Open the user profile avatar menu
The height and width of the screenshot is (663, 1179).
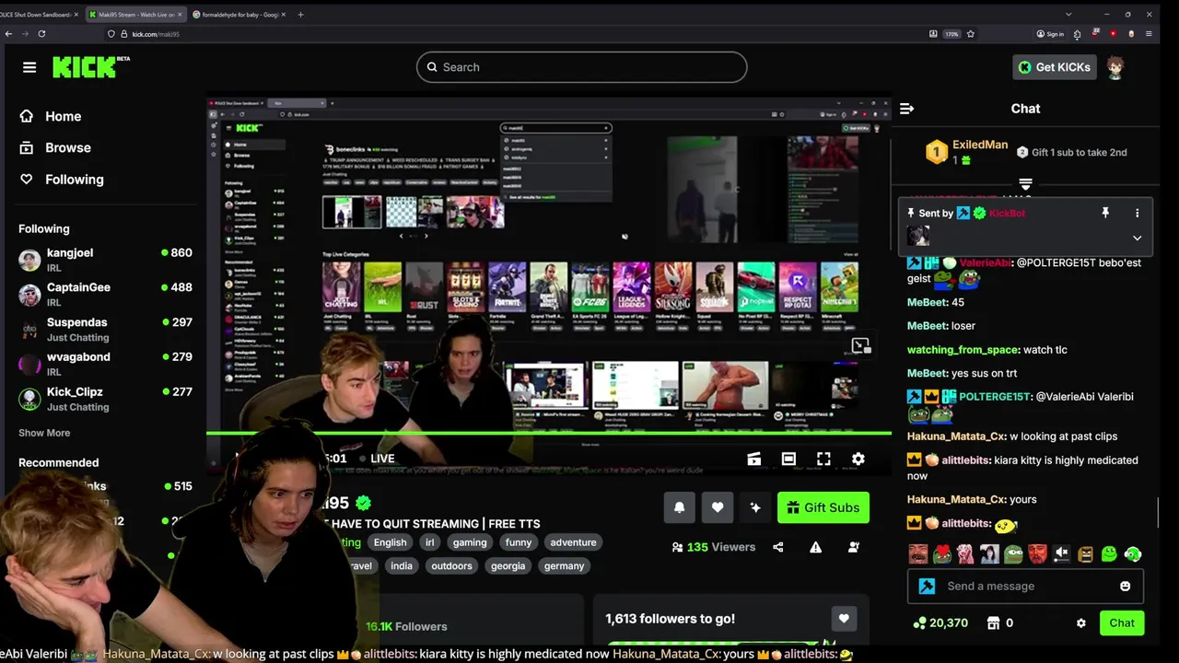(1115, 67)
